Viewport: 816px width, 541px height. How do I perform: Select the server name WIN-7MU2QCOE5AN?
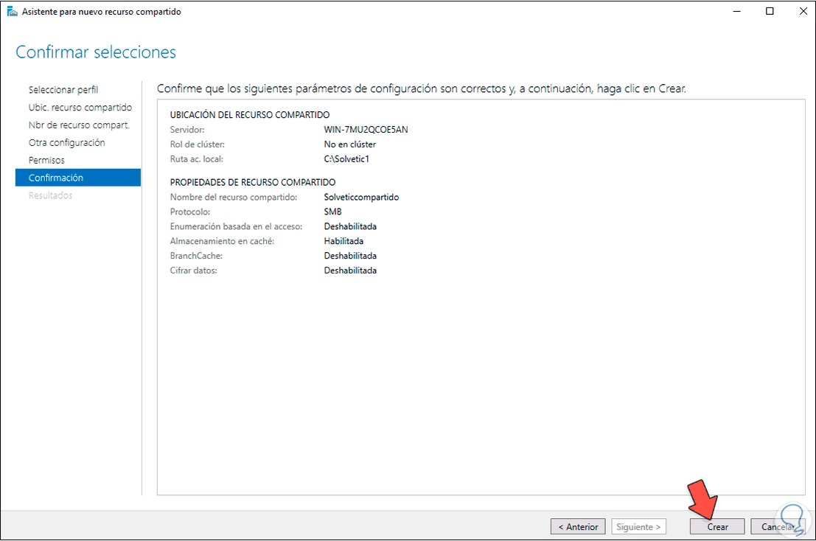tap(365, 129)
